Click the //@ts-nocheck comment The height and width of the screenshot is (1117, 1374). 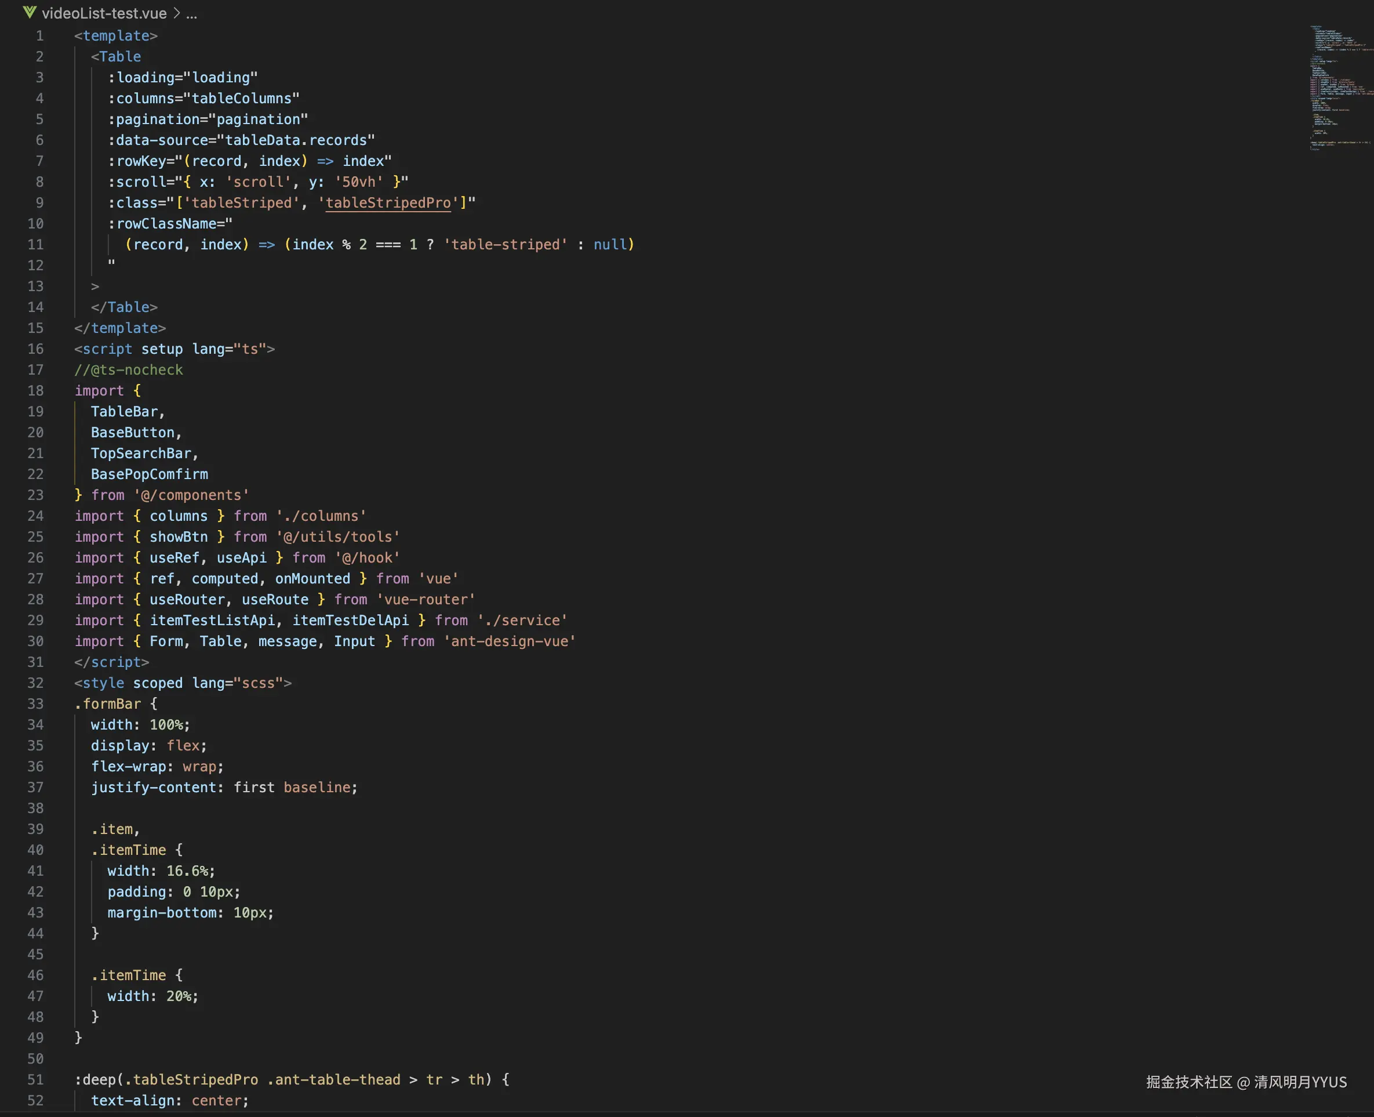[x=129, y=370]
